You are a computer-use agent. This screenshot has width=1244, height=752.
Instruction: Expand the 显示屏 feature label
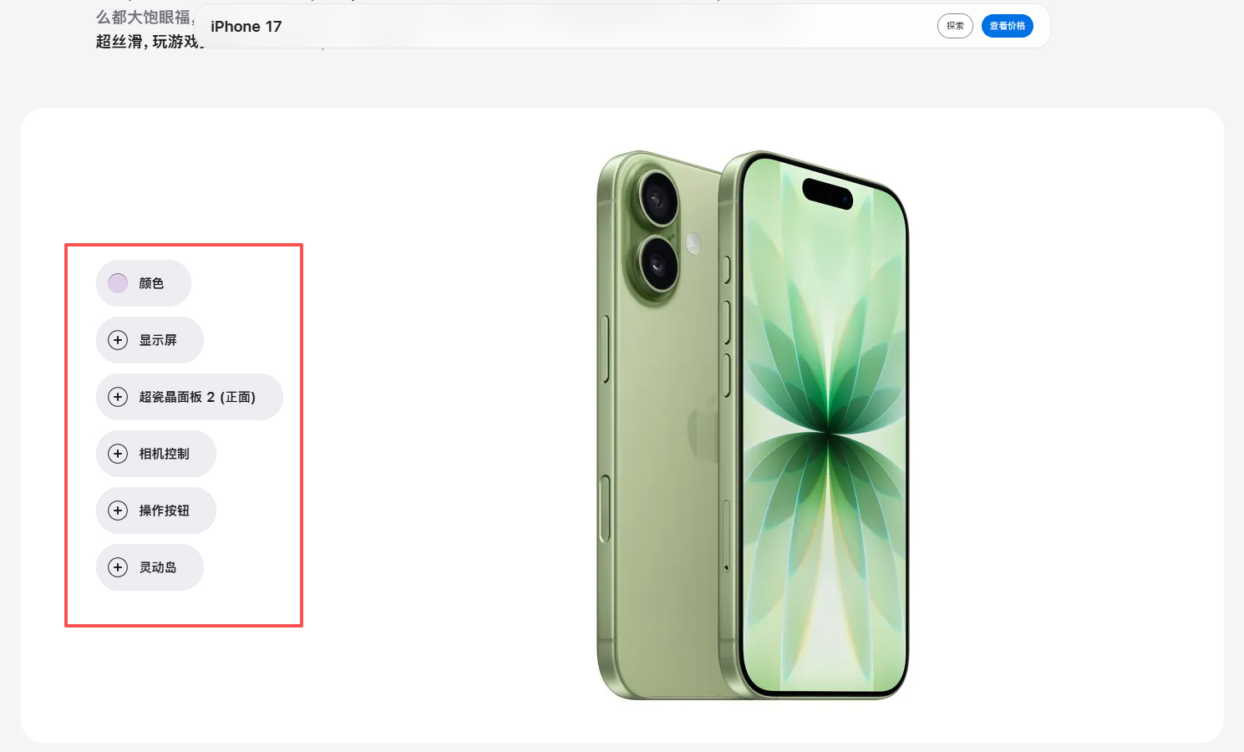click(158, 340)
